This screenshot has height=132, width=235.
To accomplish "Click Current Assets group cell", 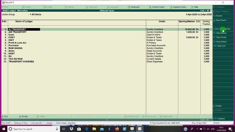I will click(154, 59).
